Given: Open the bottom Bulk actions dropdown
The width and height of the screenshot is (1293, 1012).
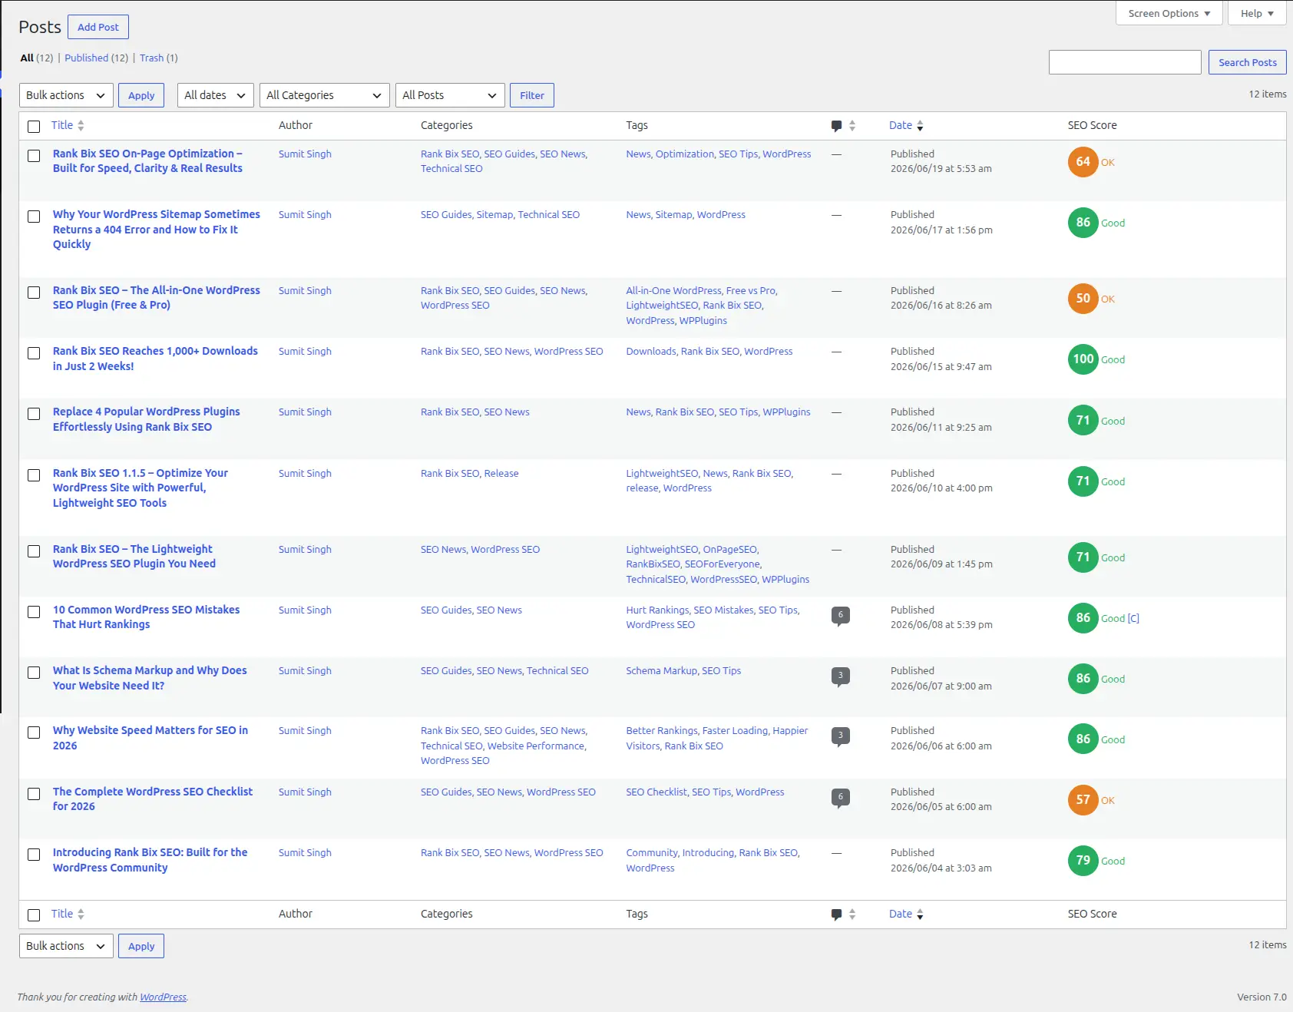Looking at the screenshot, I should click(66, 946).
